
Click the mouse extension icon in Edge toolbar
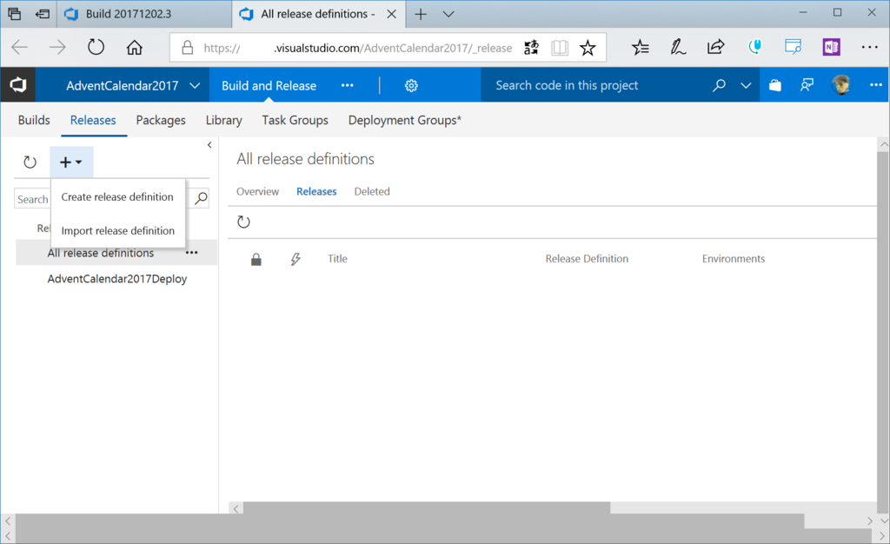tap(754, 47)
